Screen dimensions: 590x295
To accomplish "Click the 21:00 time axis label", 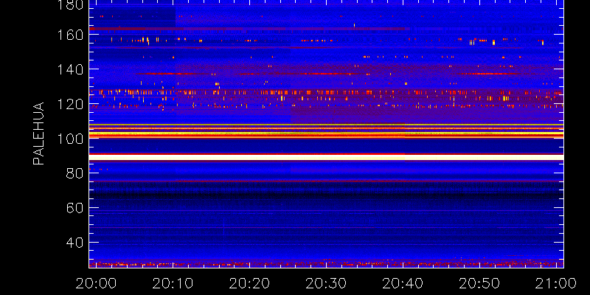I will [556, 283].
